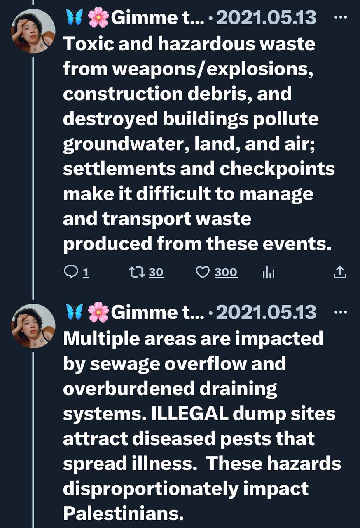This screenshot has height=528, width=360.
Task: Click the retweet count of 30
Action: [x=156, y=272]
